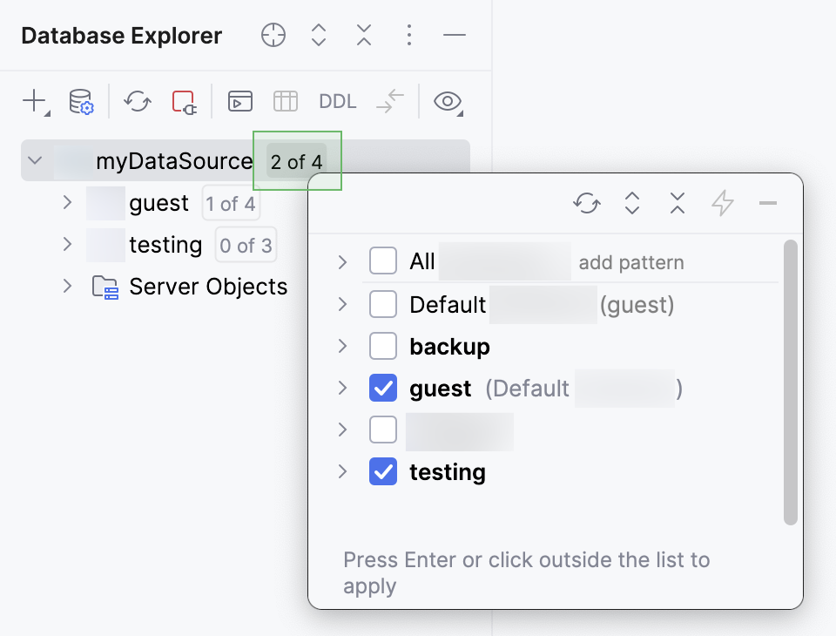Click the 2 of 4 schema counter badge
This screenshot has width=836, height=636.
[297, 161]
